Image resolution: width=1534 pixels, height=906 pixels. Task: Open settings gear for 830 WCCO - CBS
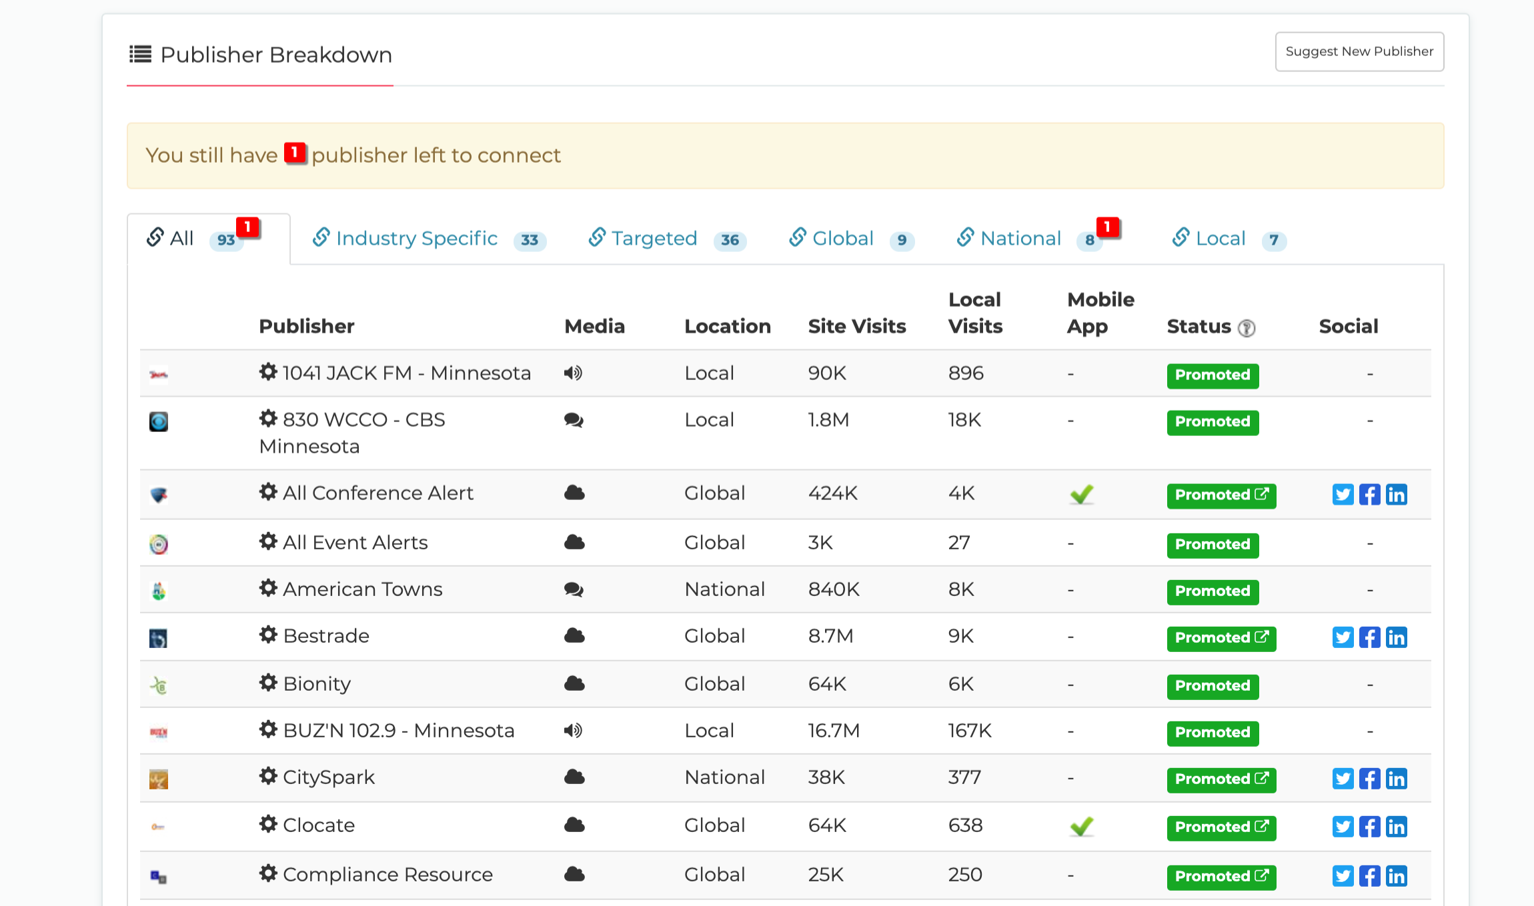tap(268, 419)
